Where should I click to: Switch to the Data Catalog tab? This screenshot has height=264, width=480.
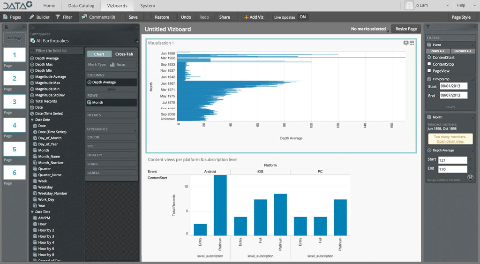click(x=80, y=6)
